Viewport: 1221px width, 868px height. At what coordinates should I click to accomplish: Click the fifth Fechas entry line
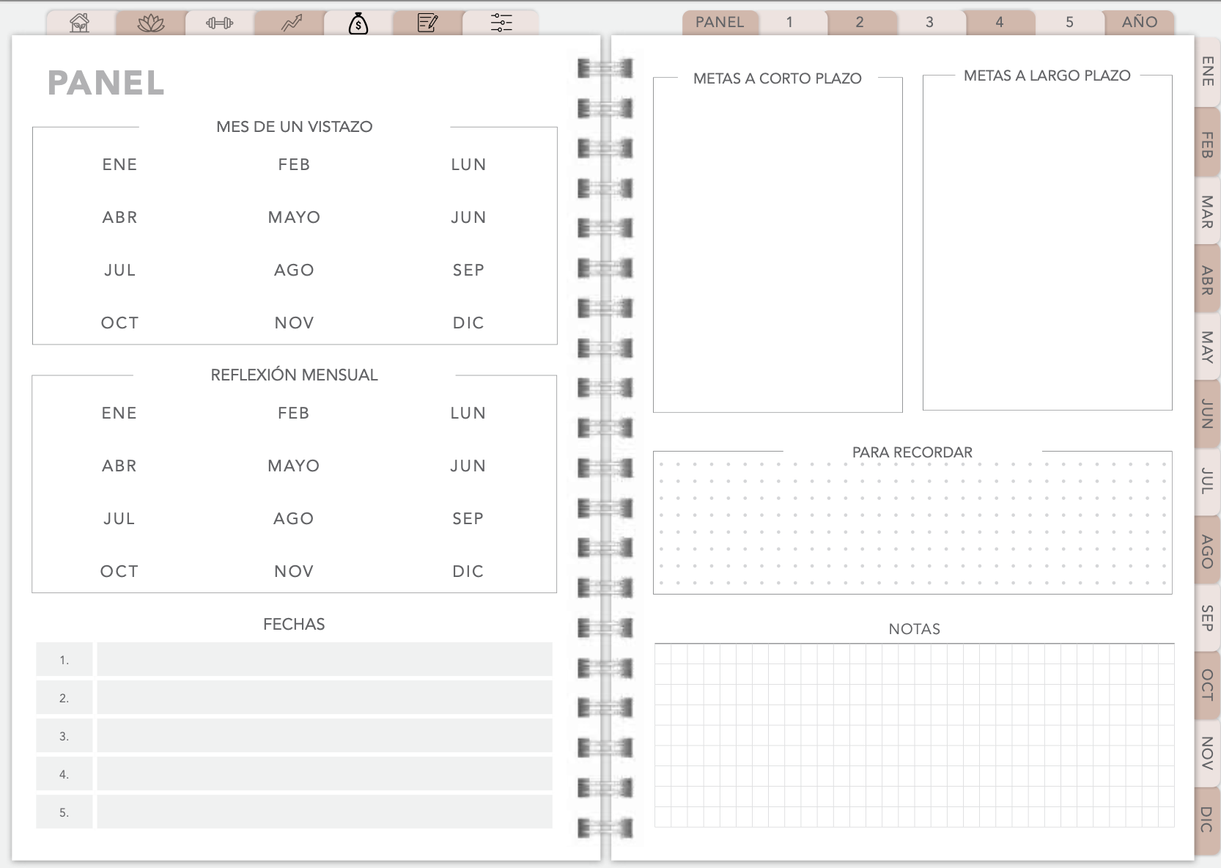coord(324,812)
